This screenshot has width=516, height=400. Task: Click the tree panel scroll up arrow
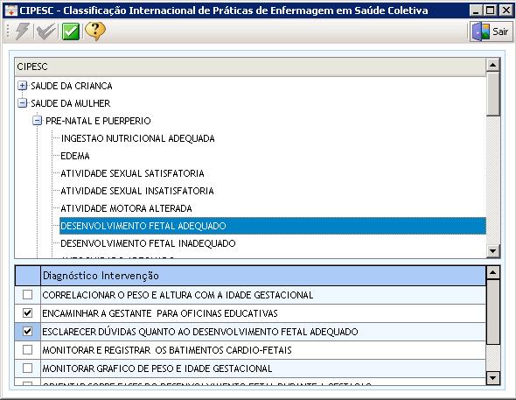(x=492, y=65)
